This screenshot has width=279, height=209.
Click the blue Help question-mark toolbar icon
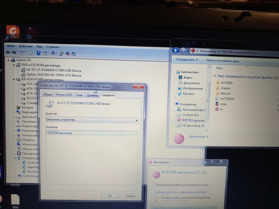click(x=39, y=53)
